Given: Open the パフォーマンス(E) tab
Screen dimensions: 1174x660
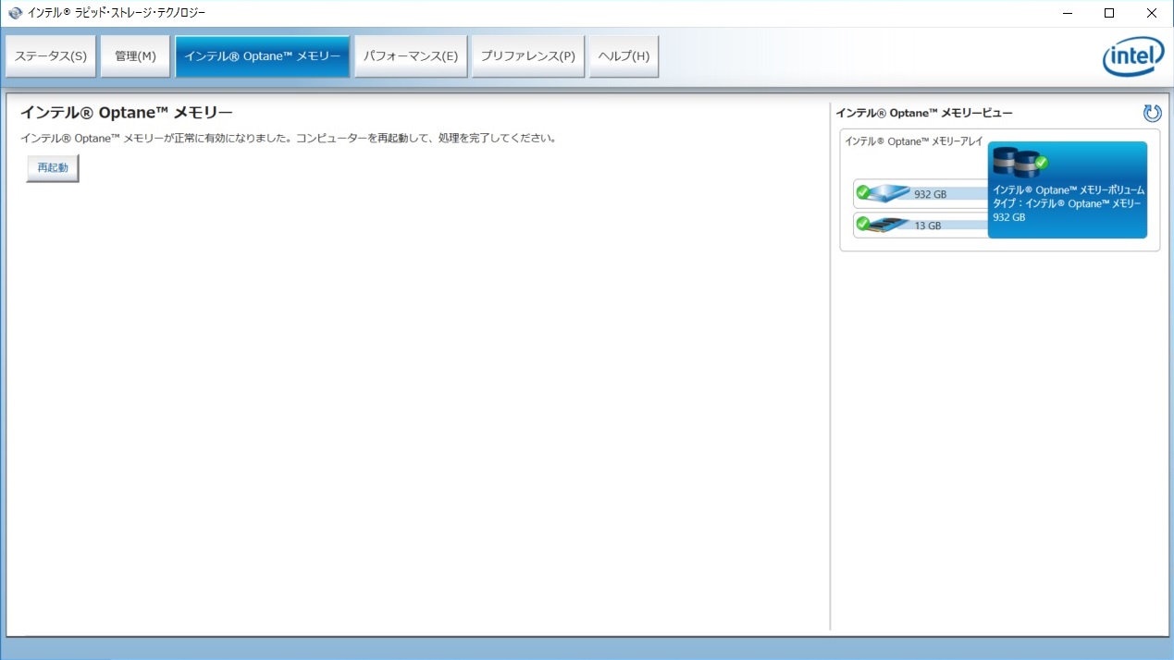Looking at the screenshot, I should (411, 56).
